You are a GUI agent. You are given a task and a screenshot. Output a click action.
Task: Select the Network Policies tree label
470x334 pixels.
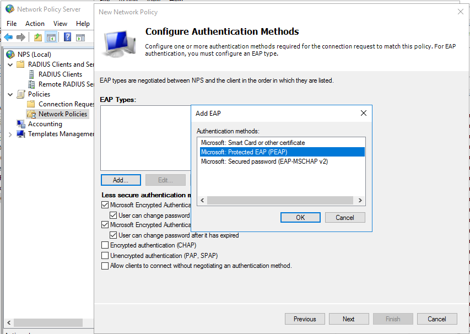coord(63,114)
